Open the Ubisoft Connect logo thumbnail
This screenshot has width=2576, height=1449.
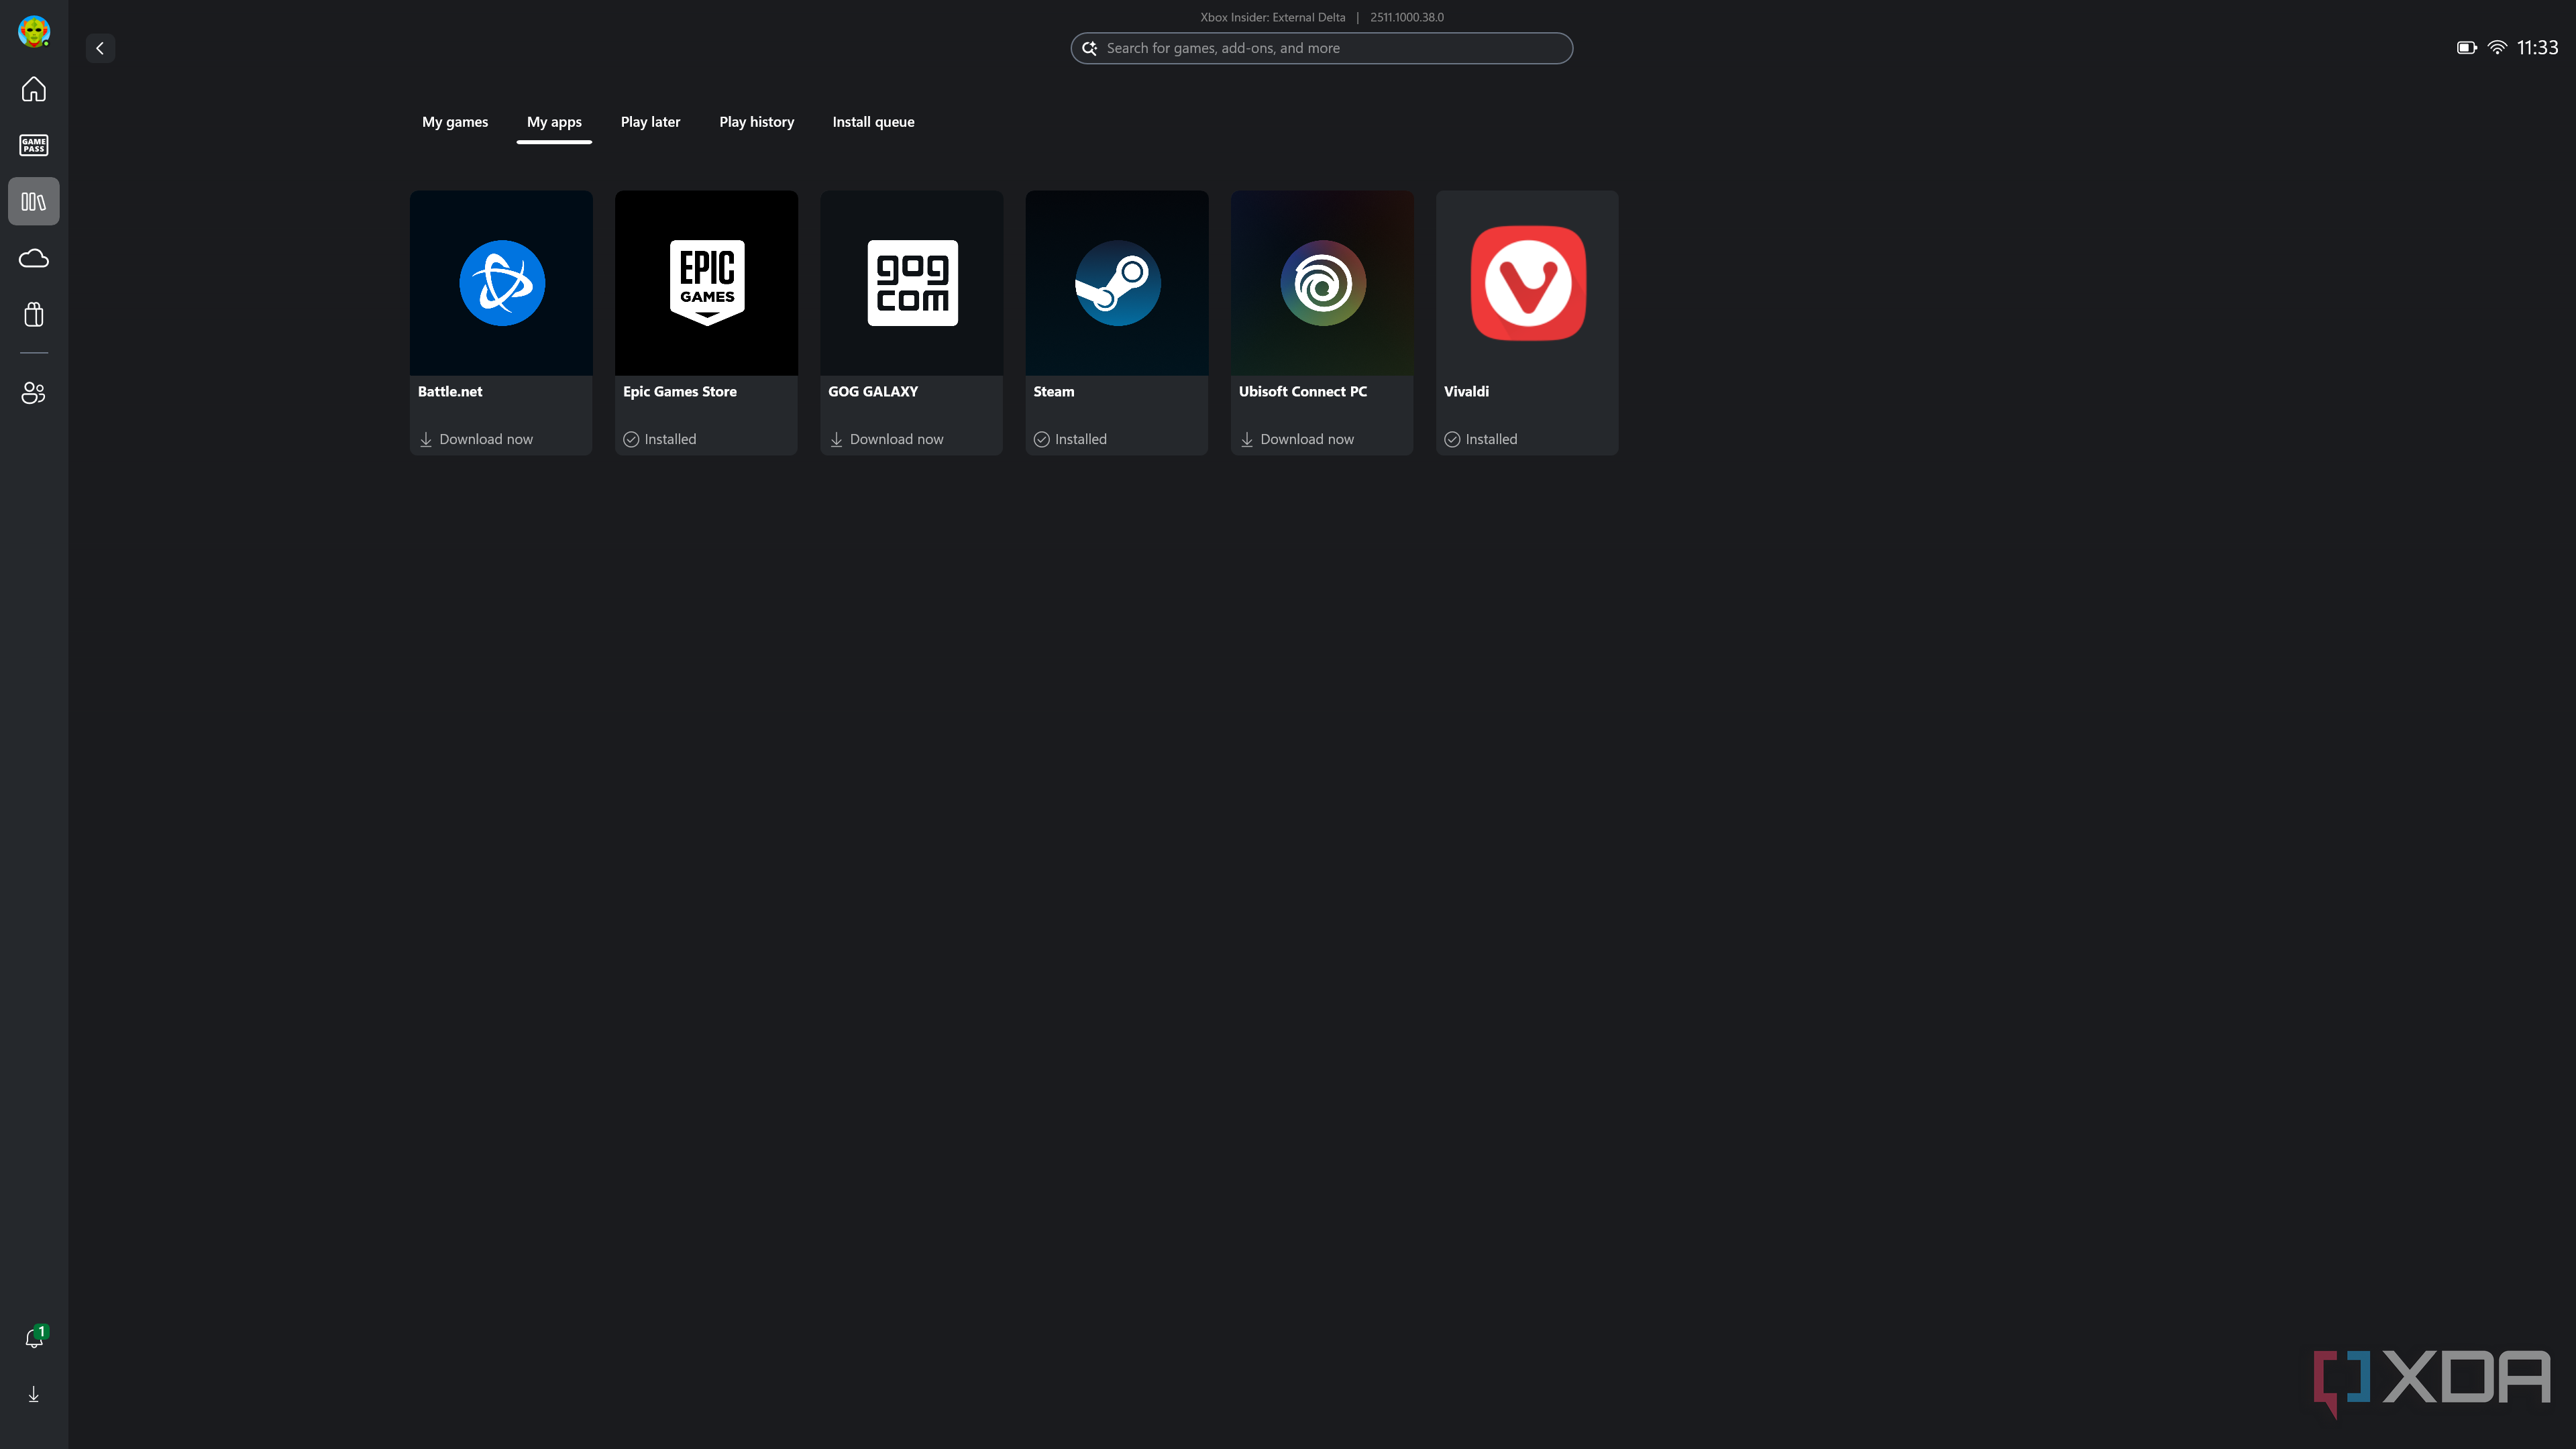pos(1322,283)
